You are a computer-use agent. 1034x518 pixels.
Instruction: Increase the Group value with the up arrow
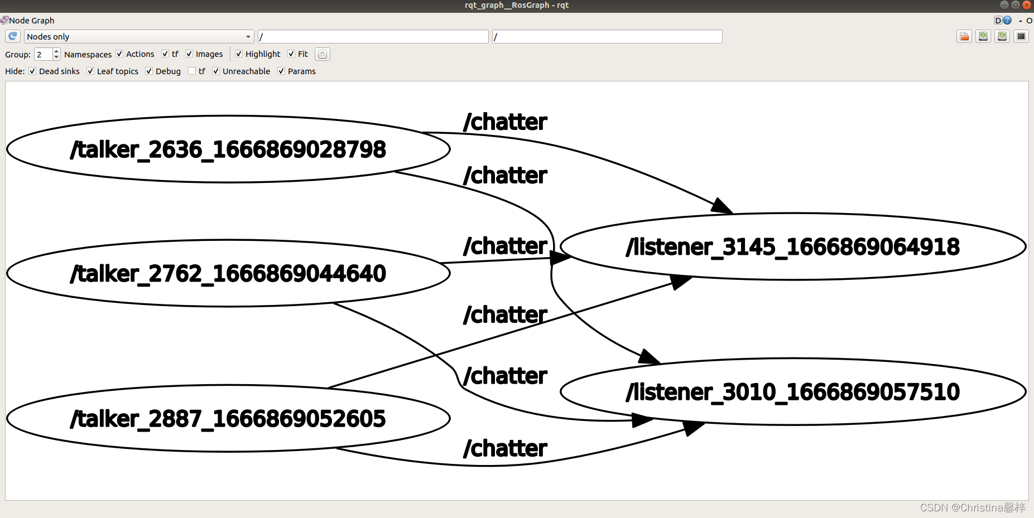tap(56, 51)
